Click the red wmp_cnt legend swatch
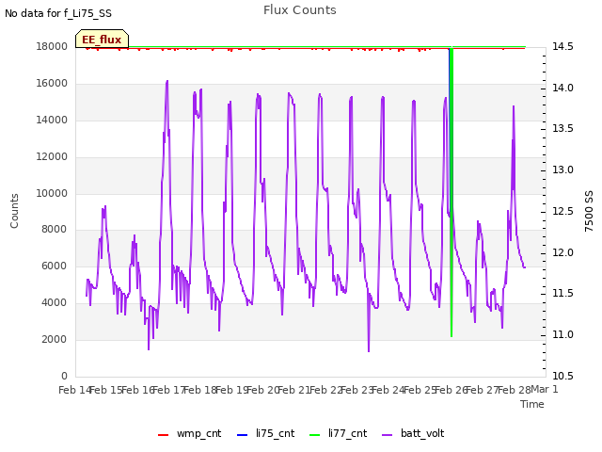The height and width of the screenshot is (452, 602). pyautogui.click(x=163, y=435)
